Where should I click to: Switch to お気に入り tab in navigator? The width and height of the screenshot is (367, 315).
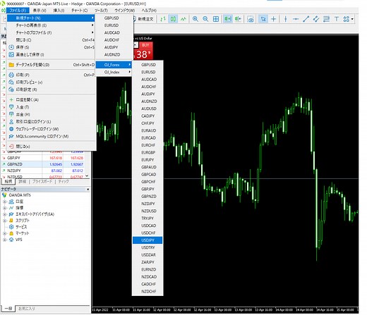[27, 309]
